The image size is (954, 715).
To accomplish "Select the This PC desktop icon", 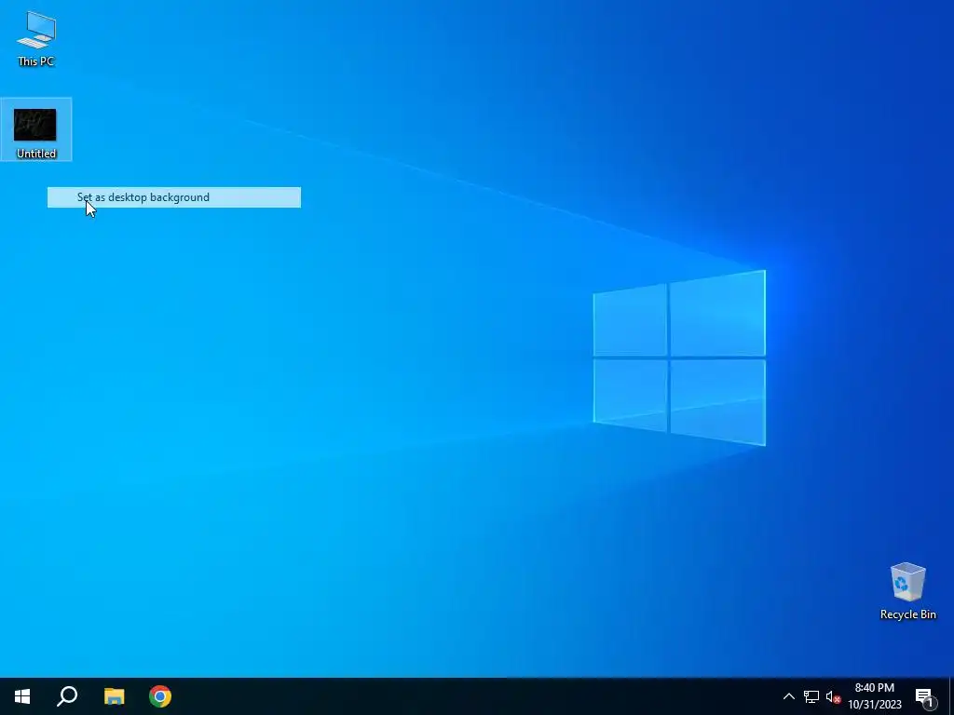I will tap(36, 38).
